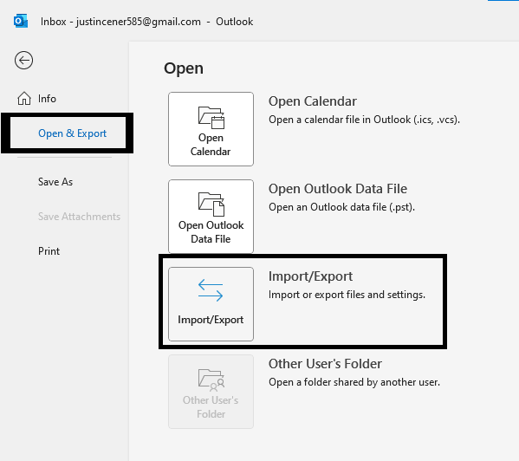Choose Save As in the sidebar
Viewport: 519px width, 461px height.
pyautogui.click(x=55, y=182)
